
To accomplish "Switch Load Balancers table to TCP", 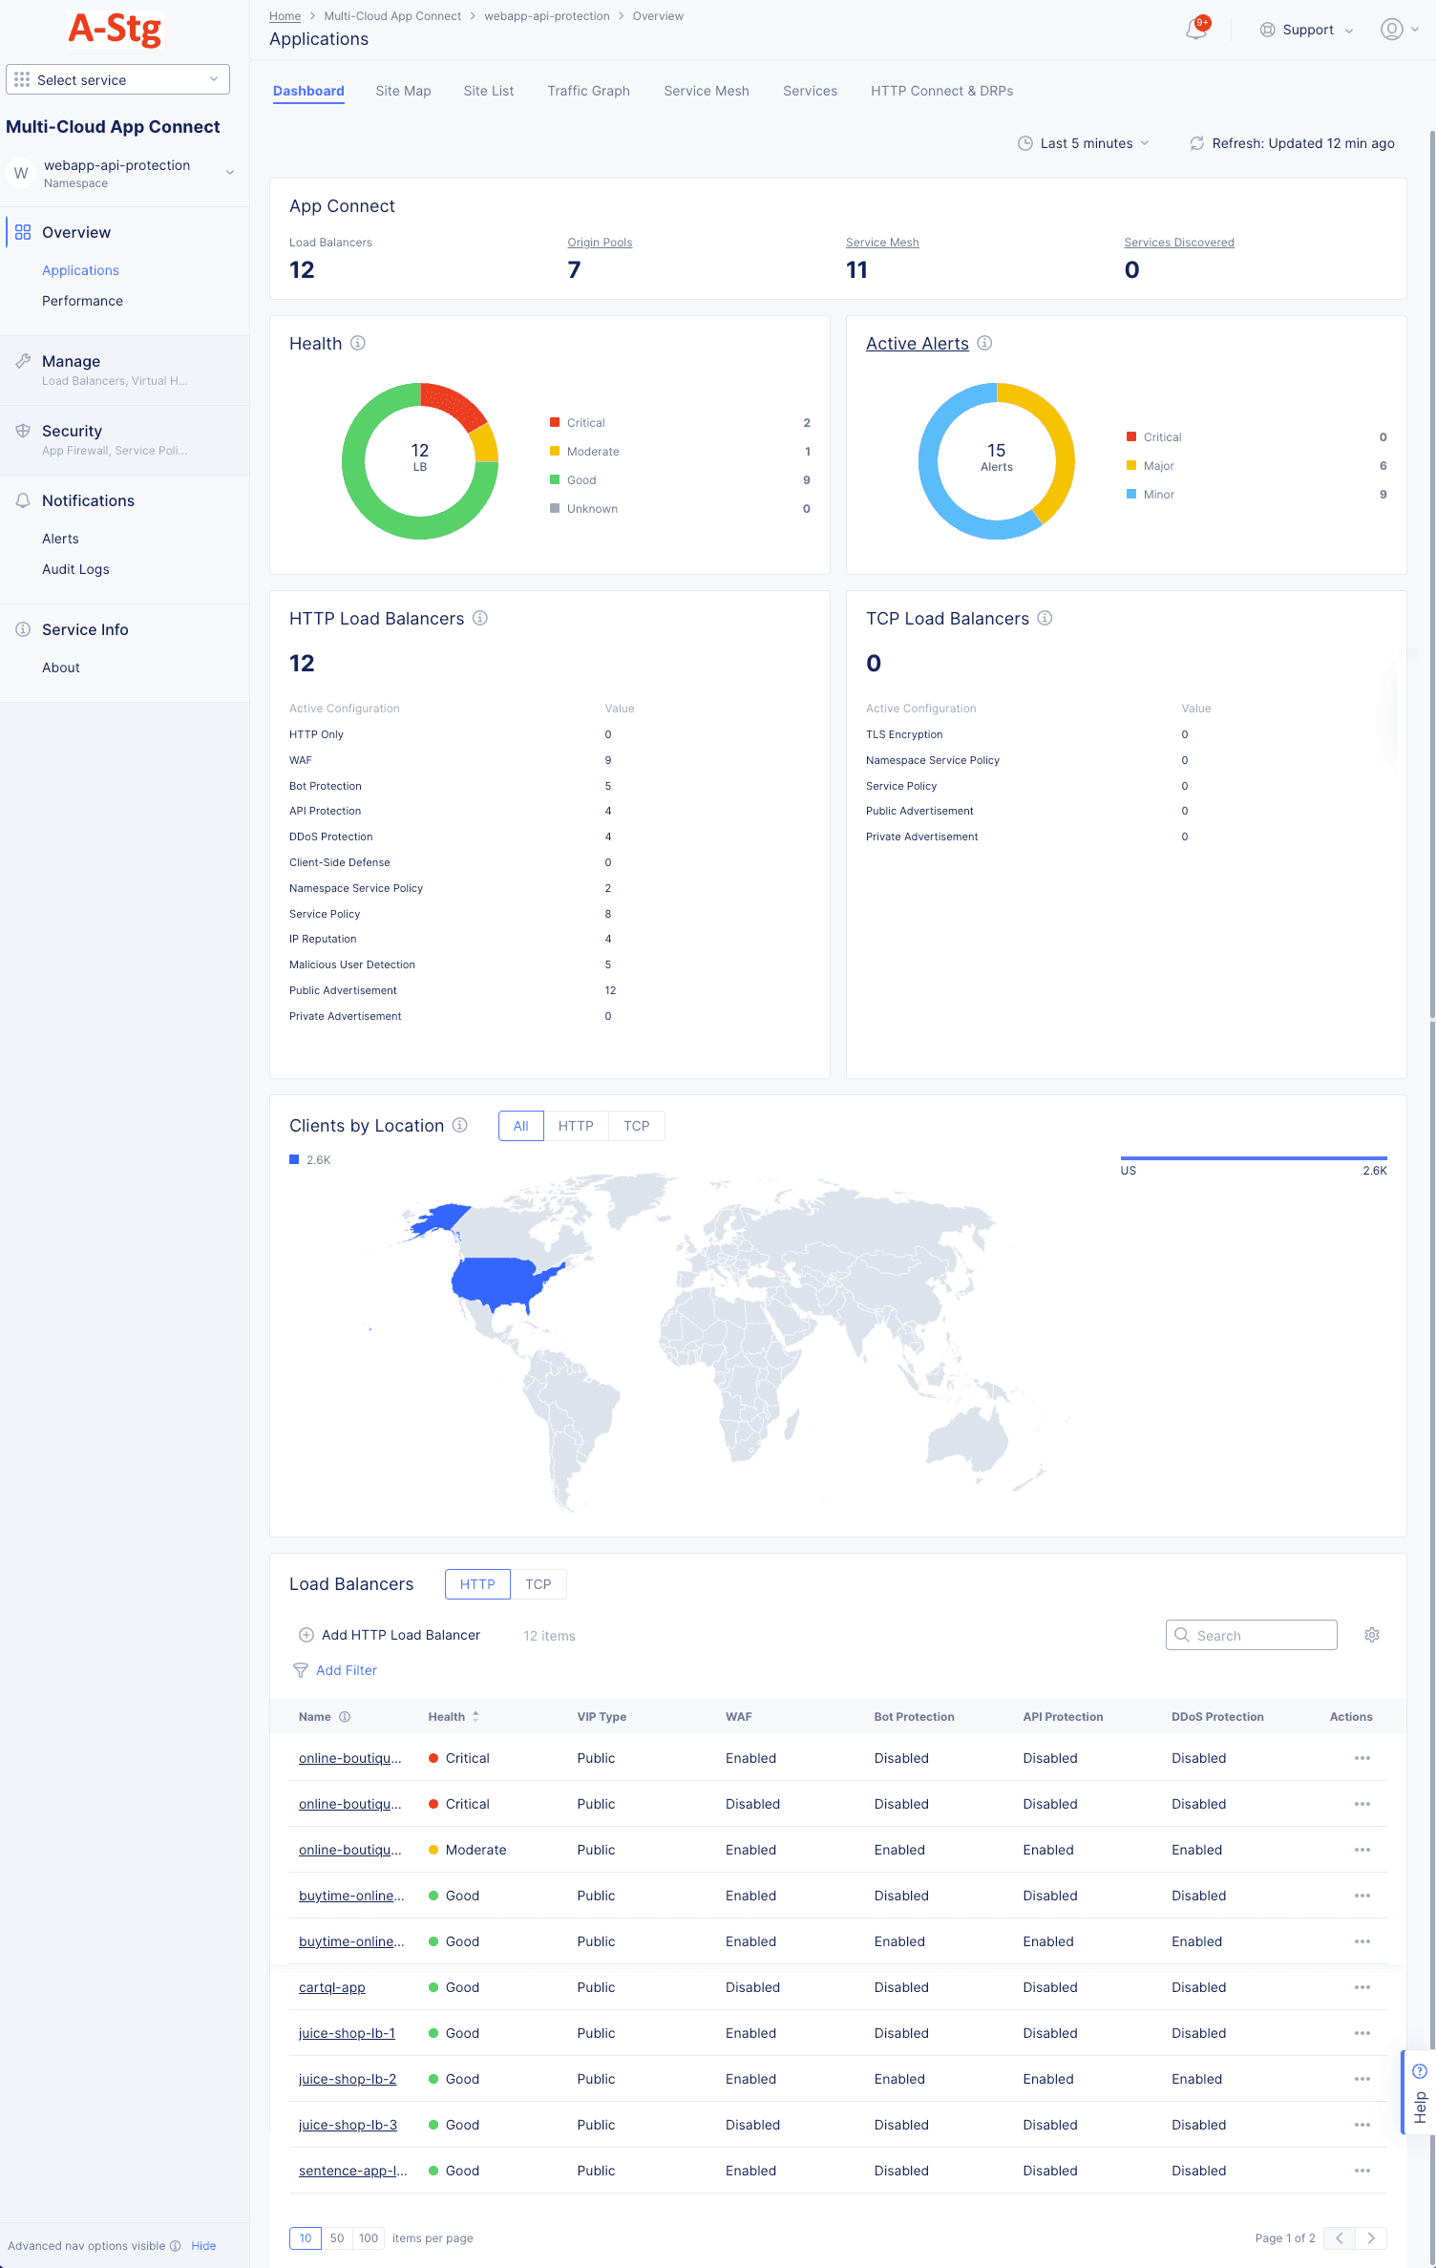I will (x=538, y=1584).
